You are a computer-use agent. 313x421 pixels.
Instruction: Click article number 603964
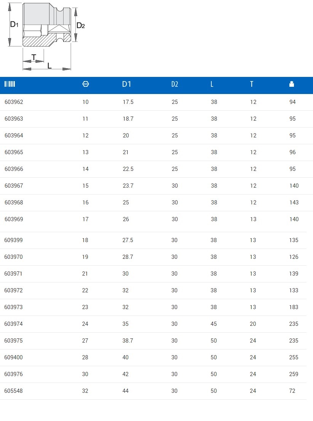tap(14, 136)
